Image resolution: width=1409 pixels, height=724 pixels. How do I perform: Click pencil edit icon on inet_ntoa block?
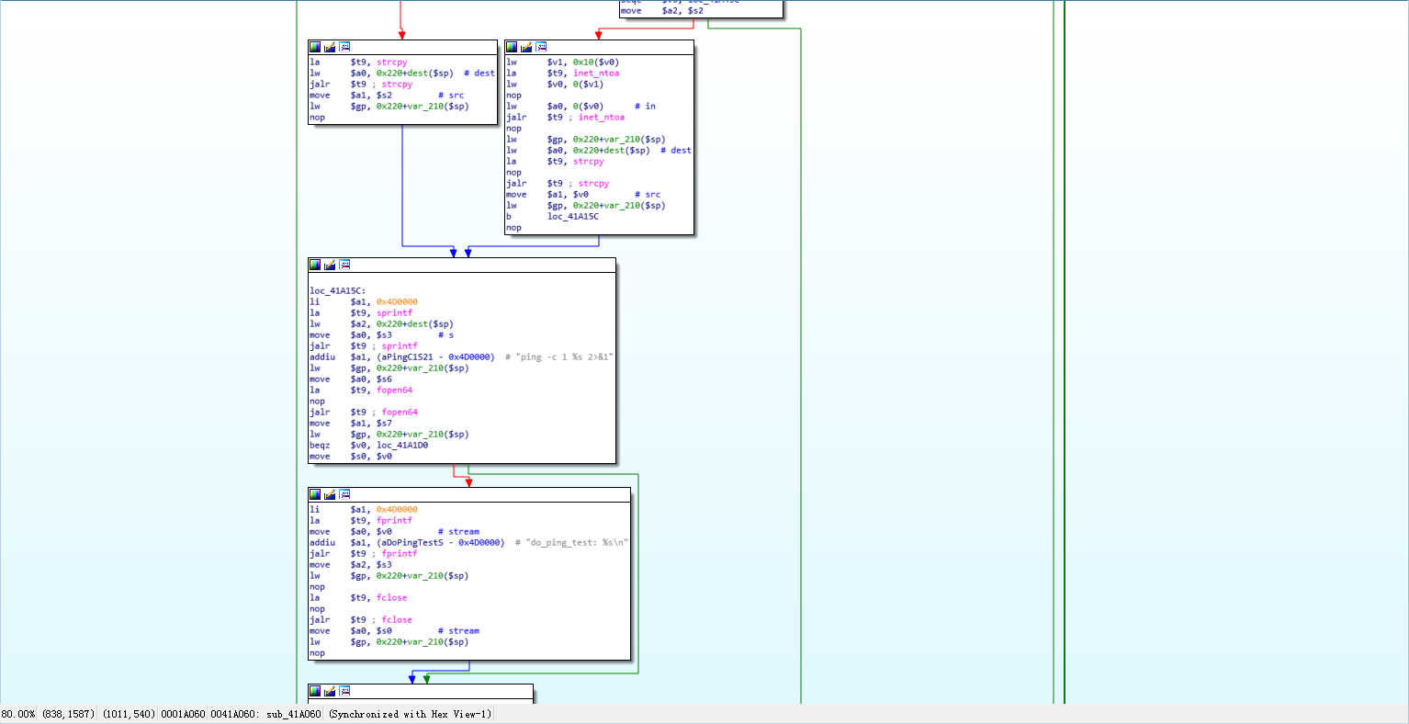pyautogui.click(x=526, y=47)
